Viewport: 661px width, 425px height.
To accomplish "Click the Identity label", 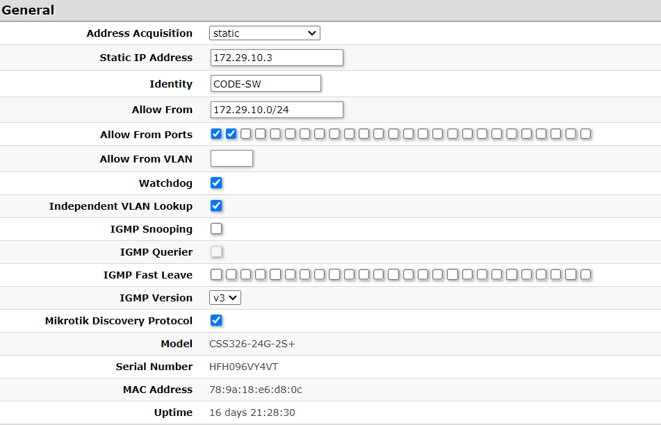I will (x=171, y=84).
